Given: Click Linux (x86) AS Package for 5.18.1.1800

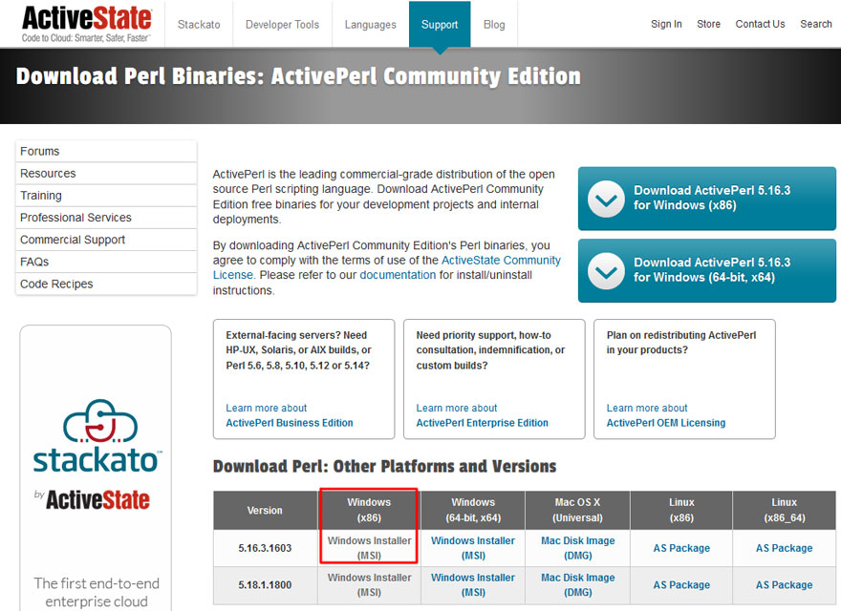Looking at the screenshot, I should click(681, 585).
